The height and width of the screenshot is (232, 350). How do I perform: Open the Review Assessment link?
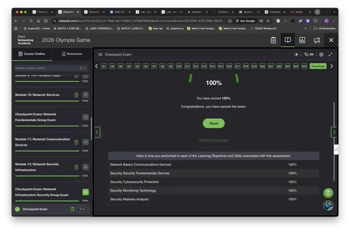[214, 140]
